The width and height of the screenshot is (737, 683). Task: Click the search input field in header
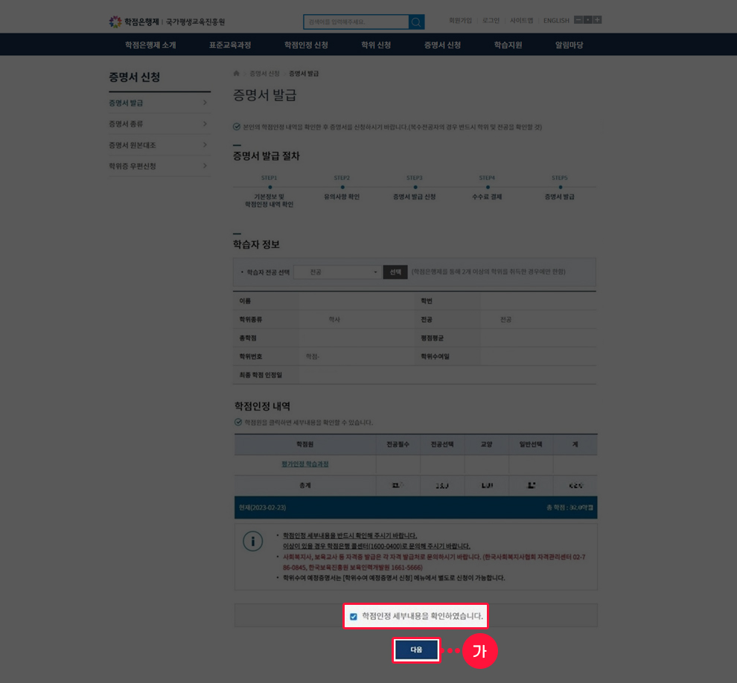[356, 22]
